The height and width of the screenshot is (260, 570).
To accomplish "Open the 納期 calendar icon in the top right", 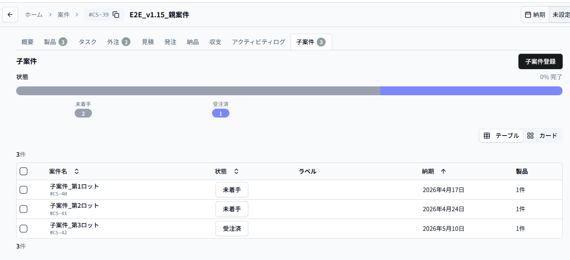I will [x=529, y=14].
